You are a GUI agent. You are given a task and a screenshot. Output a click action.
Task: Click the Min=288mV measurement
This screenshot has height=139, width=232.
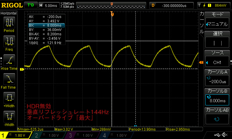click(x=110, y=129)
